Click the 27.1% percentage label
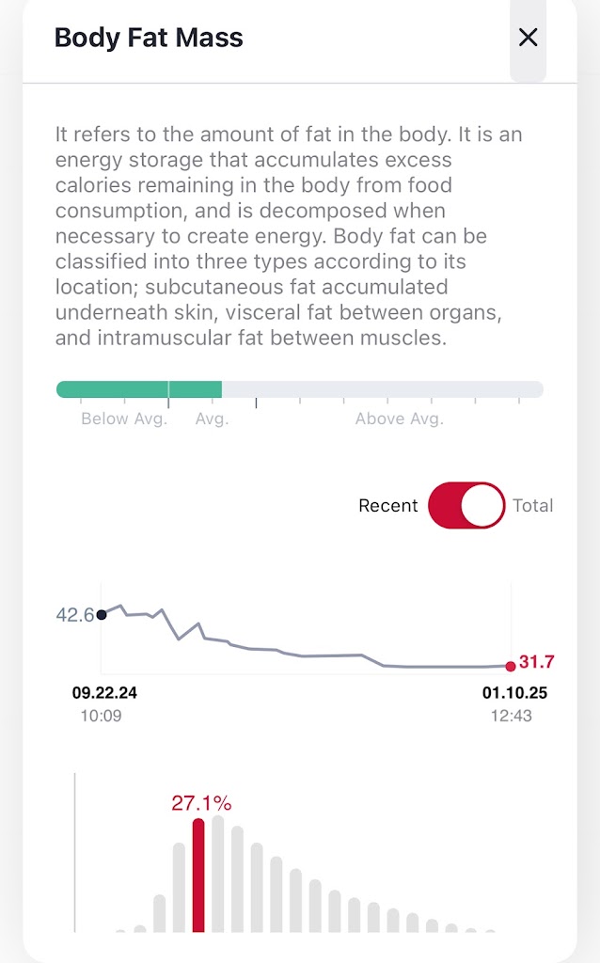The image size is (600, 963). [200, 803]
